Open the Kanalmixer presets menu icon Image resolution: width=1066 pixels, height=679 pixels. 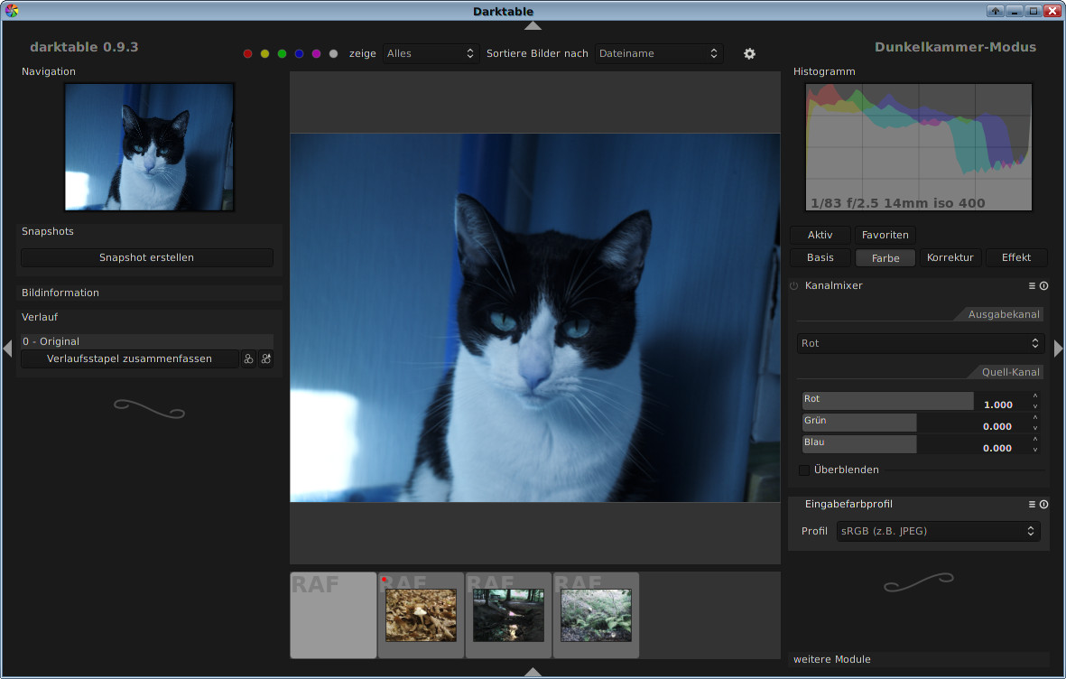(1032, 285)
